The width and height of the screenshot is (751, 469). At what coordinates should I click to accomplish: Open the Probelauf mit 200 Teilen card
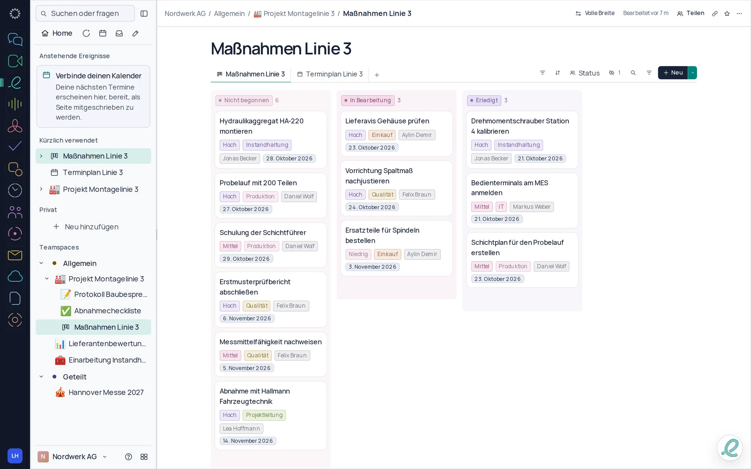pyautogui.click(x=271, y=195)
